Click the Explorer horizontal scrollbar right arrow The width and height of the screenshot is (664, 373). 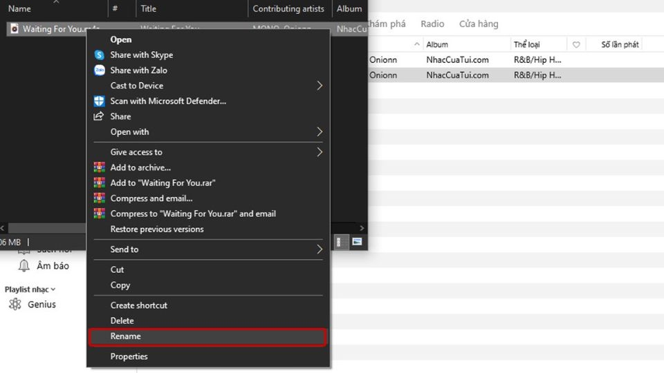click(x=362, y=228)
